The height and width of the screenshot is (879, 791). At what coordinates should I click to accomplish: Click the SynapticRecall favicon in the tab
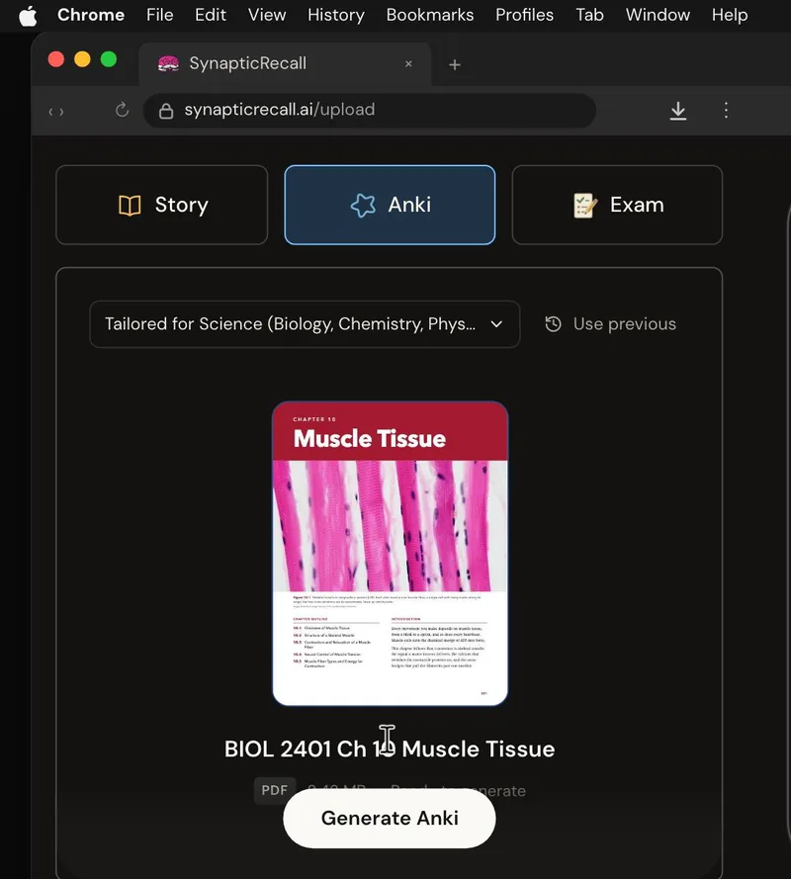click(168, 64)
